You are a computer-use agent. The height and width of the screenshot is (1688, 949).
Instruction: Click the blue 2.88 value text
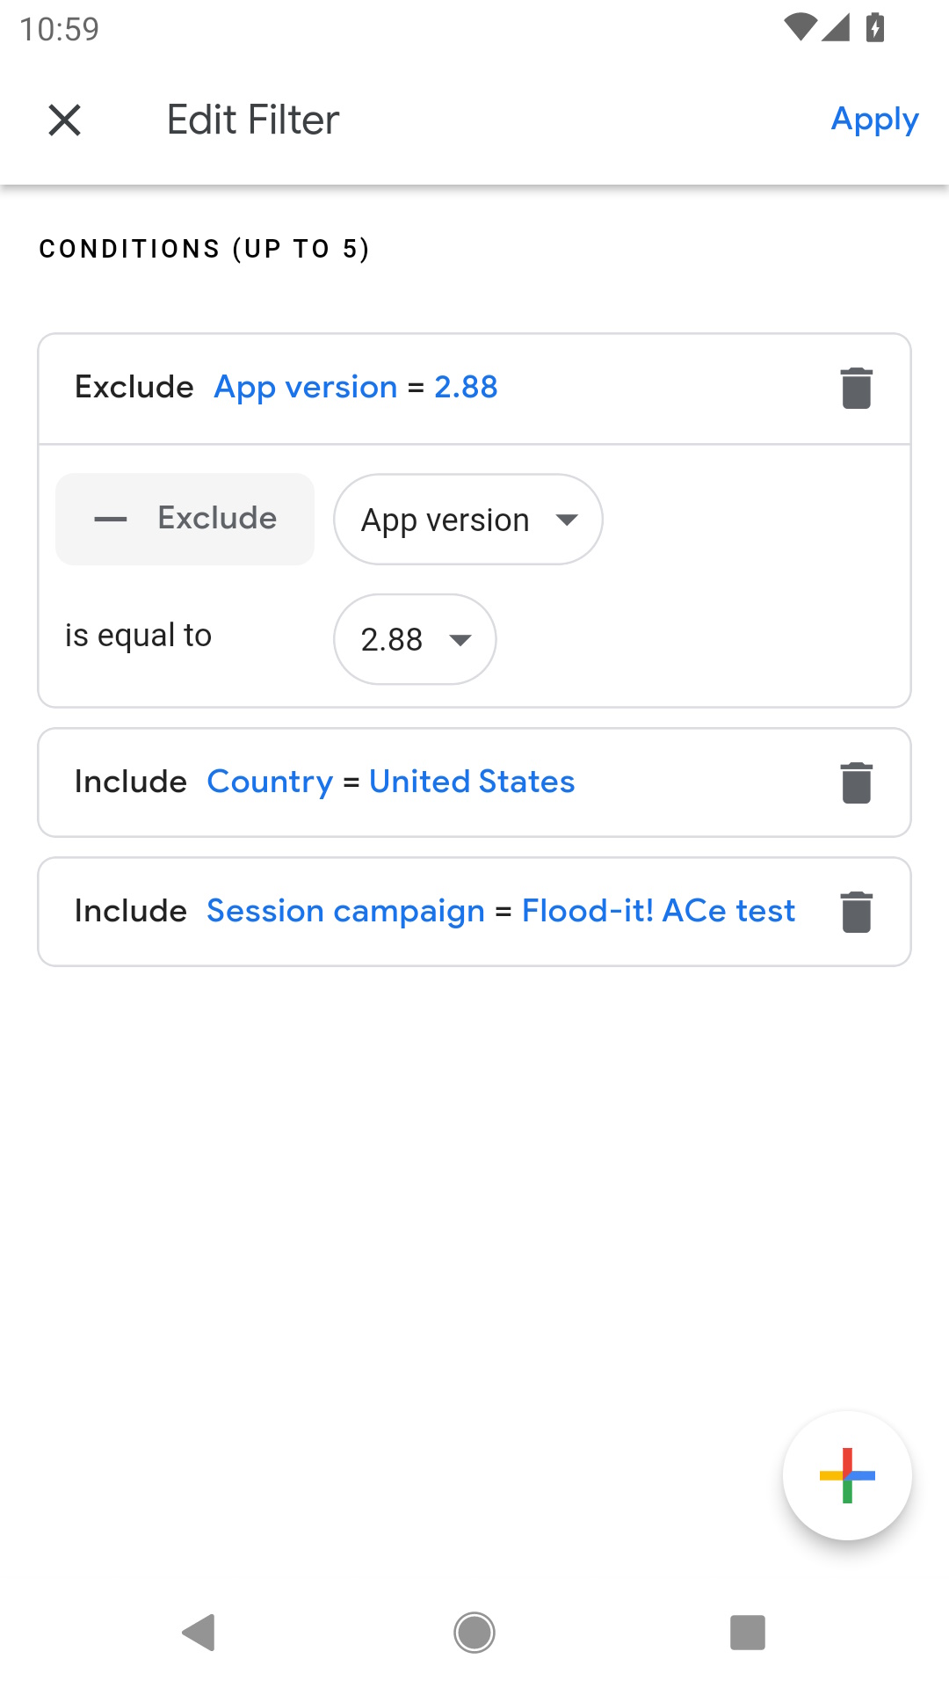pyautogui.click(x=466, y=388)
